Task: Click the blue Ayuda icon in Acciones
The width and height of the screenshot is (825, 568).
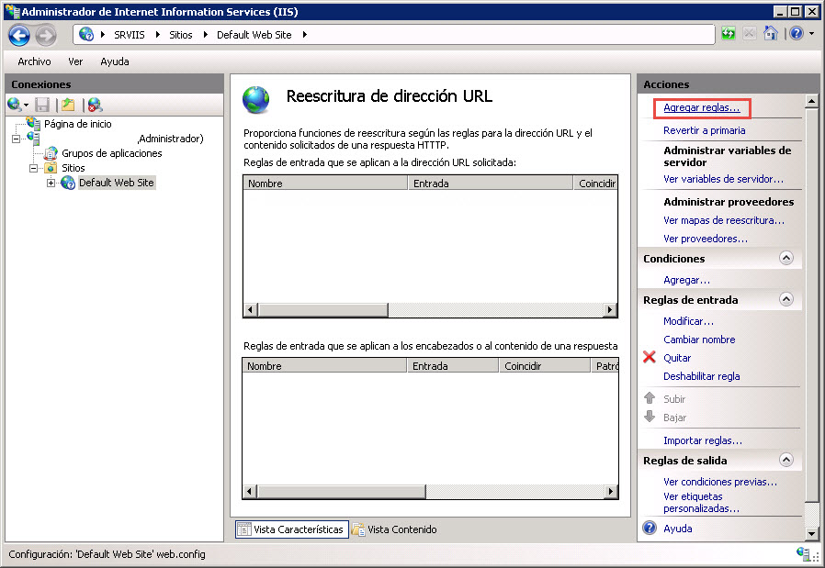Action: tap(650, 528)
